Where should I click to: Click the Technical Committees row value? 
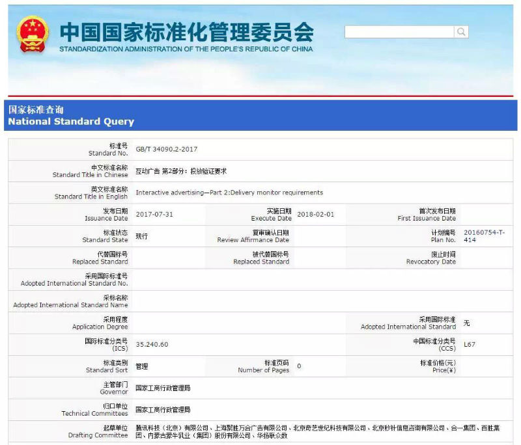click(163, 410)
